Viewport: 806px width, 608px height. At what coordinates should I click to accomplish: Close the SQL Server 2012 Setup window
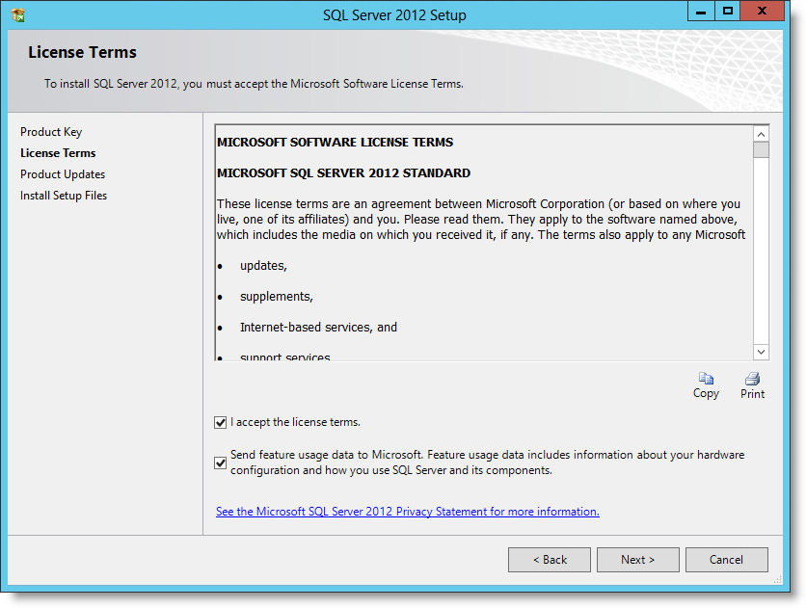pyautogui.click(x=763, y=11)
